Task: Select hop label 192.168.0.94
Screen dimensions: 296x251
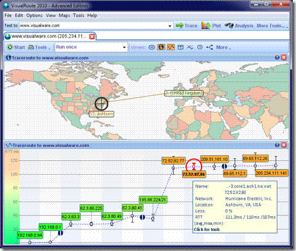Action: [29, 235]
